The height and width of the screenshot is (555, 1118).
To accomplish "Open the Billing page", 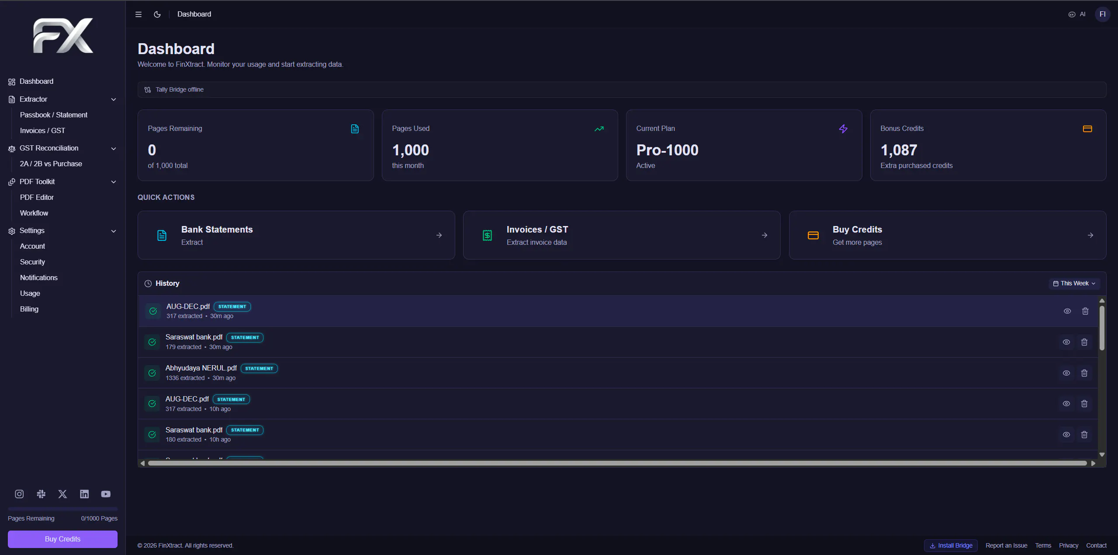I will pyautogui.click(x=29, y=309).
